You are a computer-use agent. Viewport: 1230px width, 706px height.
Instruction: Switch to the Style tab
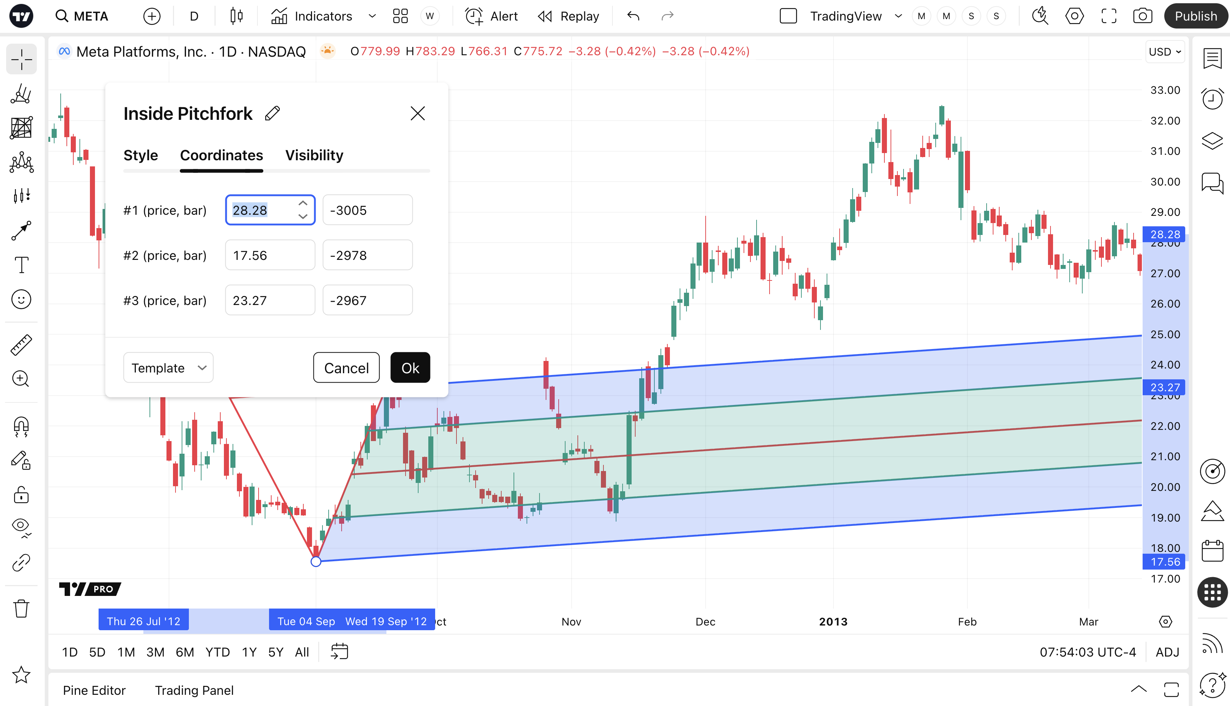pos(140,155)
